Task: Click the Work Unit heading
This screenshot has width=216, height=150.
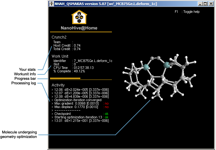Action: [x=60, y=56]
